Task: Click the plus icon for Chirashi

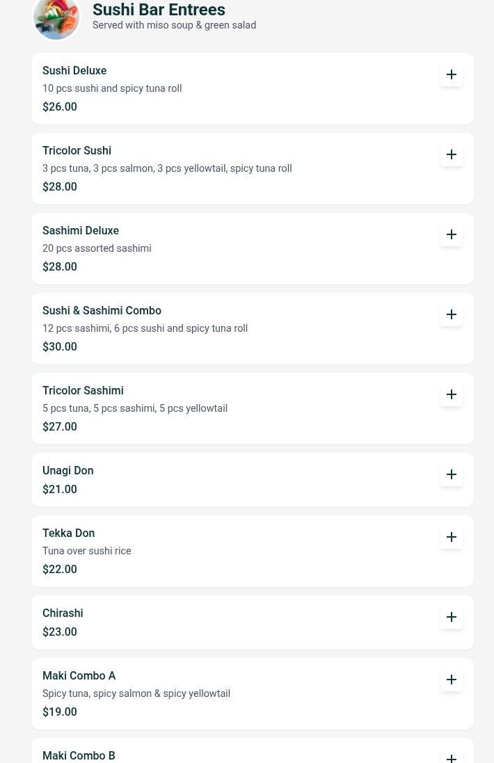Action: 452,617
